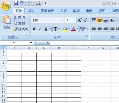The image size is (119, 103).
Task: Save the workbook via quick access toolbar
Action: tap(16, 3)
